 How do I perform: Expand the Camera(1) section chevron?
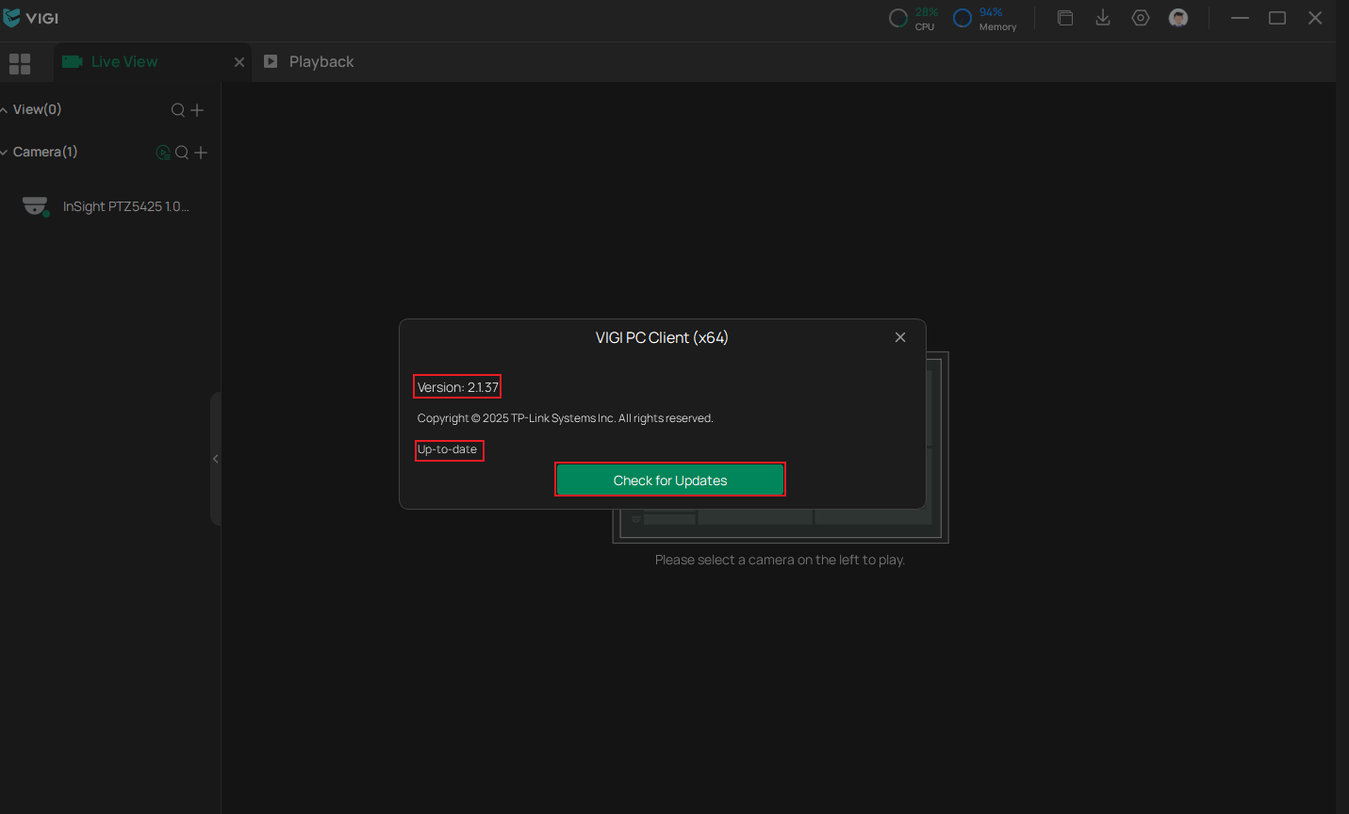point(5,153)
